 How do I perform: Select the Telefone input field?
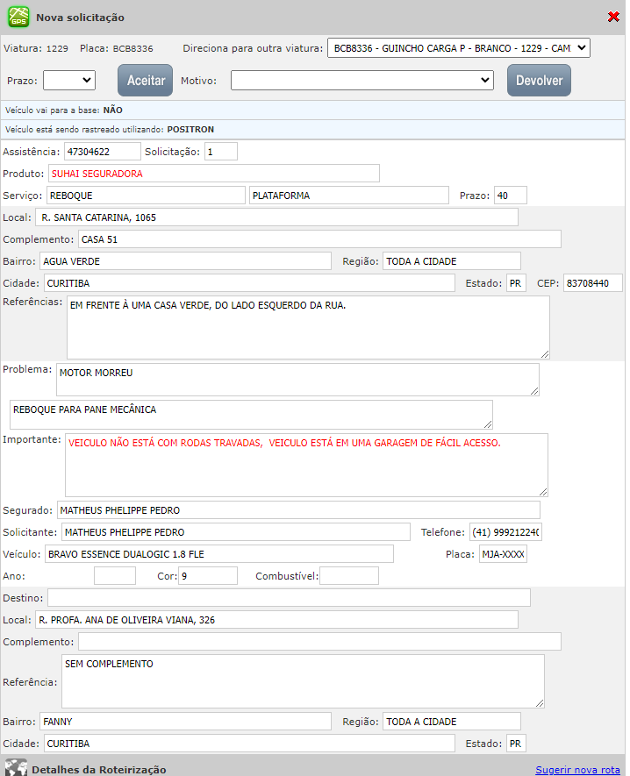click(505, 532)
